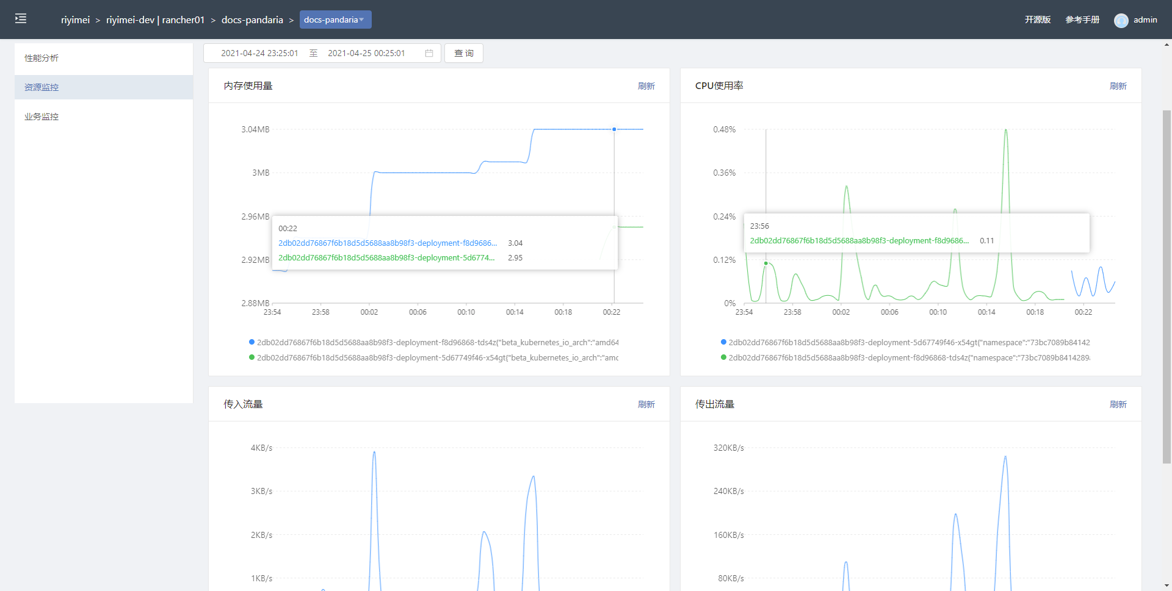The height and width of the screenshot is (591, 1172).
Task: Open the docs-pandaria dropdown selector
Action: click(x=335, y=20)
